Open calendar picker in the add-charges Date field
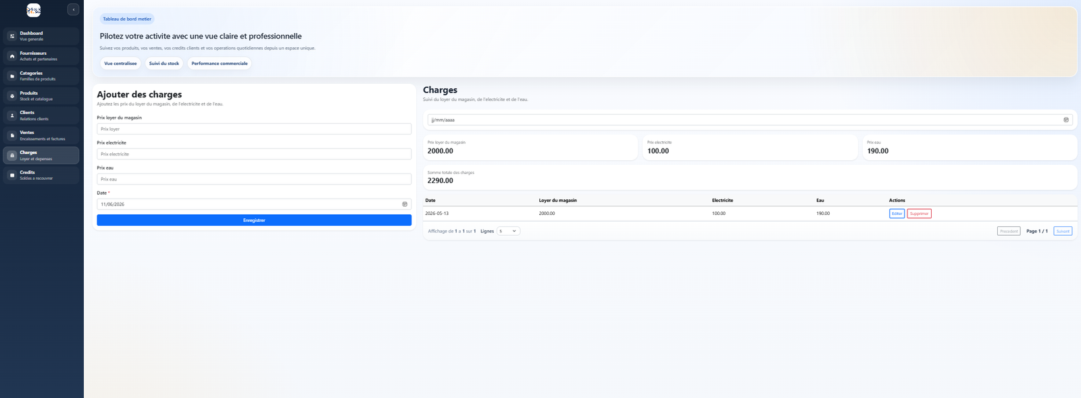 [405, 204]
